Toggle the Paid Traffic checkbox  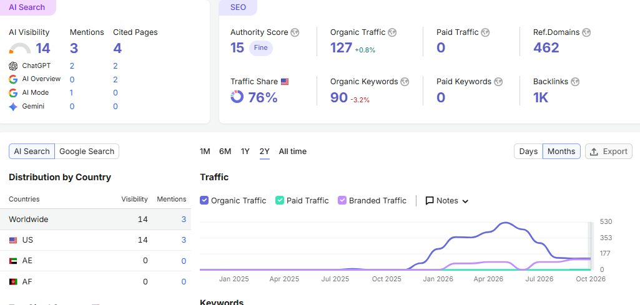(x=280, y=200)
